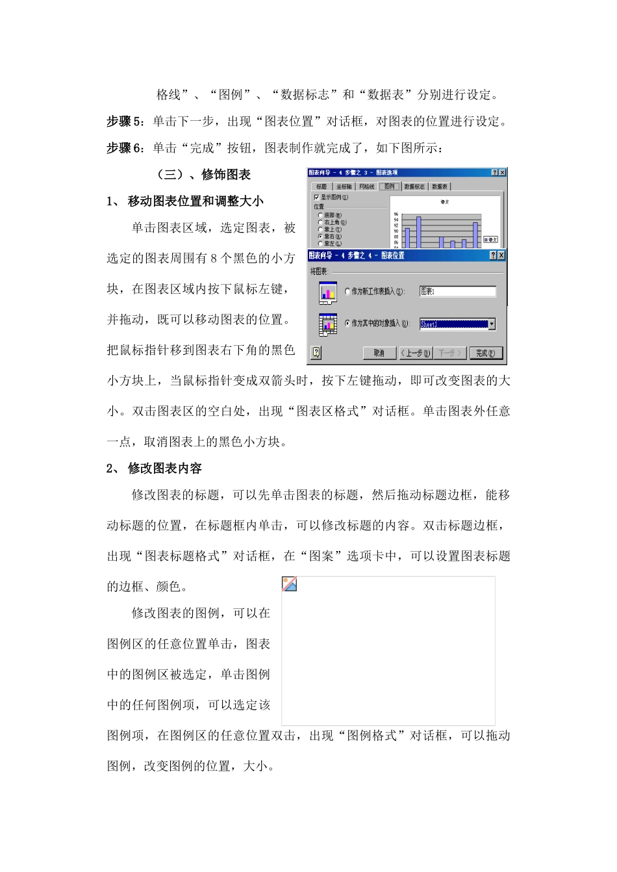The width and height of the screenshot is (617, 872).
Task: Click the 上一步 button
Action: point(415,353)
